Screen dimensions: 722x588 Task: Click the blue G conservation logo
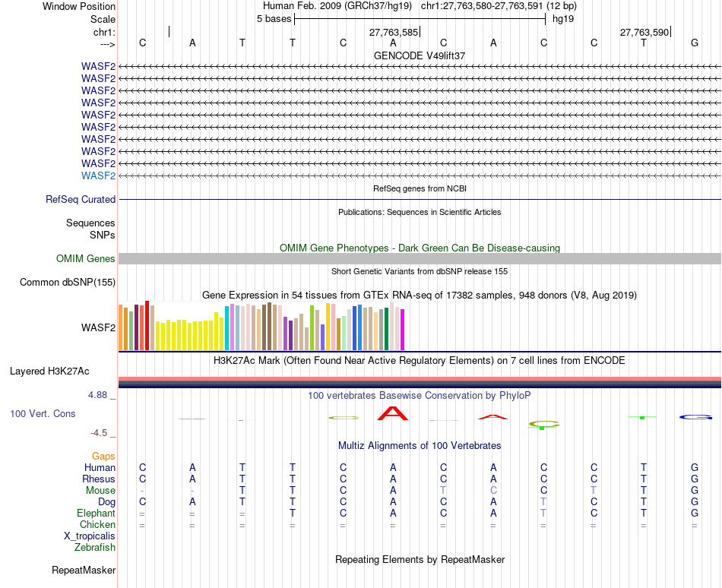(695, 417)
